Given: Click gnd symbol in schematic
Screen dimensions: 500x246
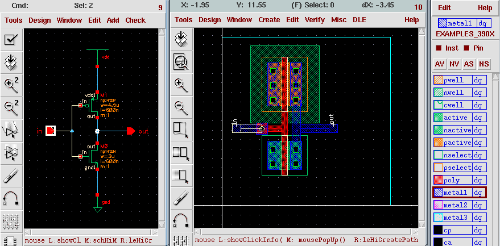Looking at the screenshot, I should (98, 209).
